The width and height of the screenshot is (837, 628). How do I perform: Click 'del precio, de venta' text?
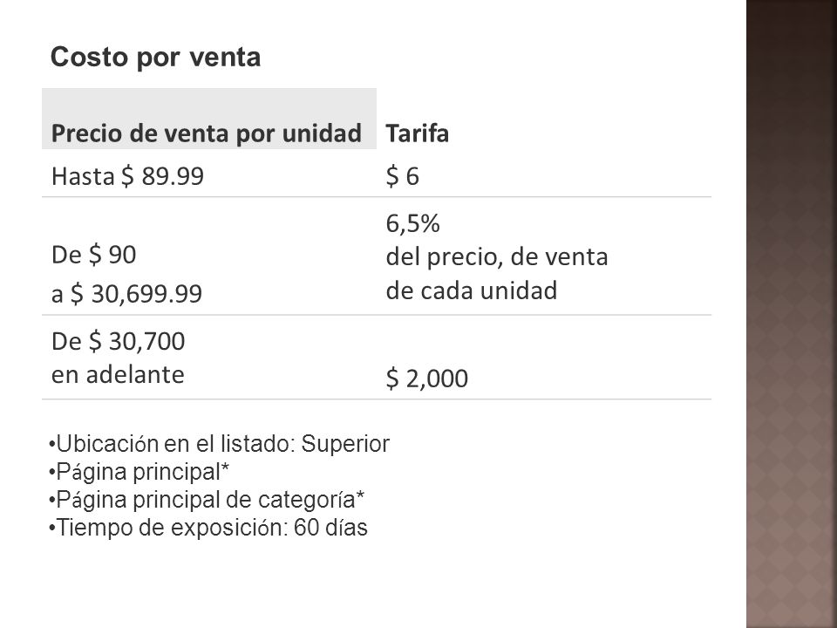tap(497, 256)
